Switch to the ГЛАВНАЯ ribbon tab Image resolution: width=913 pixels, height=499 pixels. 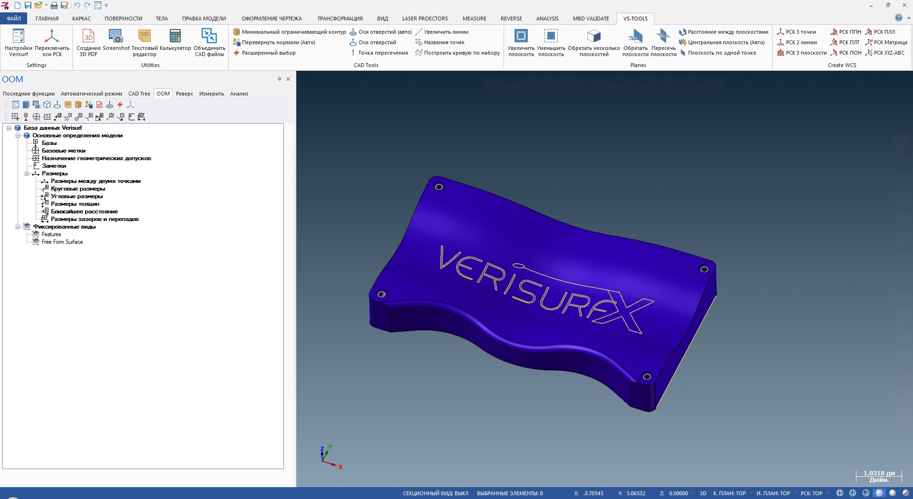click(x=47, y=19)
